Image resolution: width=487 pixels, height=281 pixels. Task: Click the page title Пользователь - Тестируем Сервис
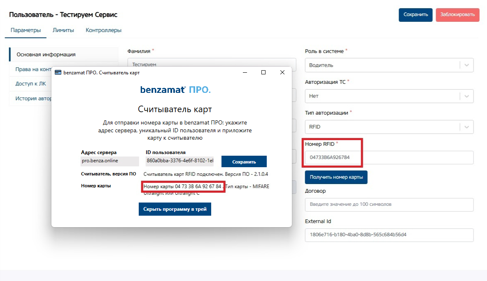click(x=63, y=14)
